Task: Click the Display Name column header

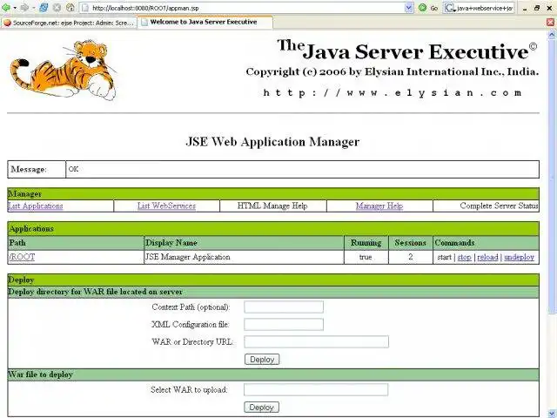Action: [244, 243]
